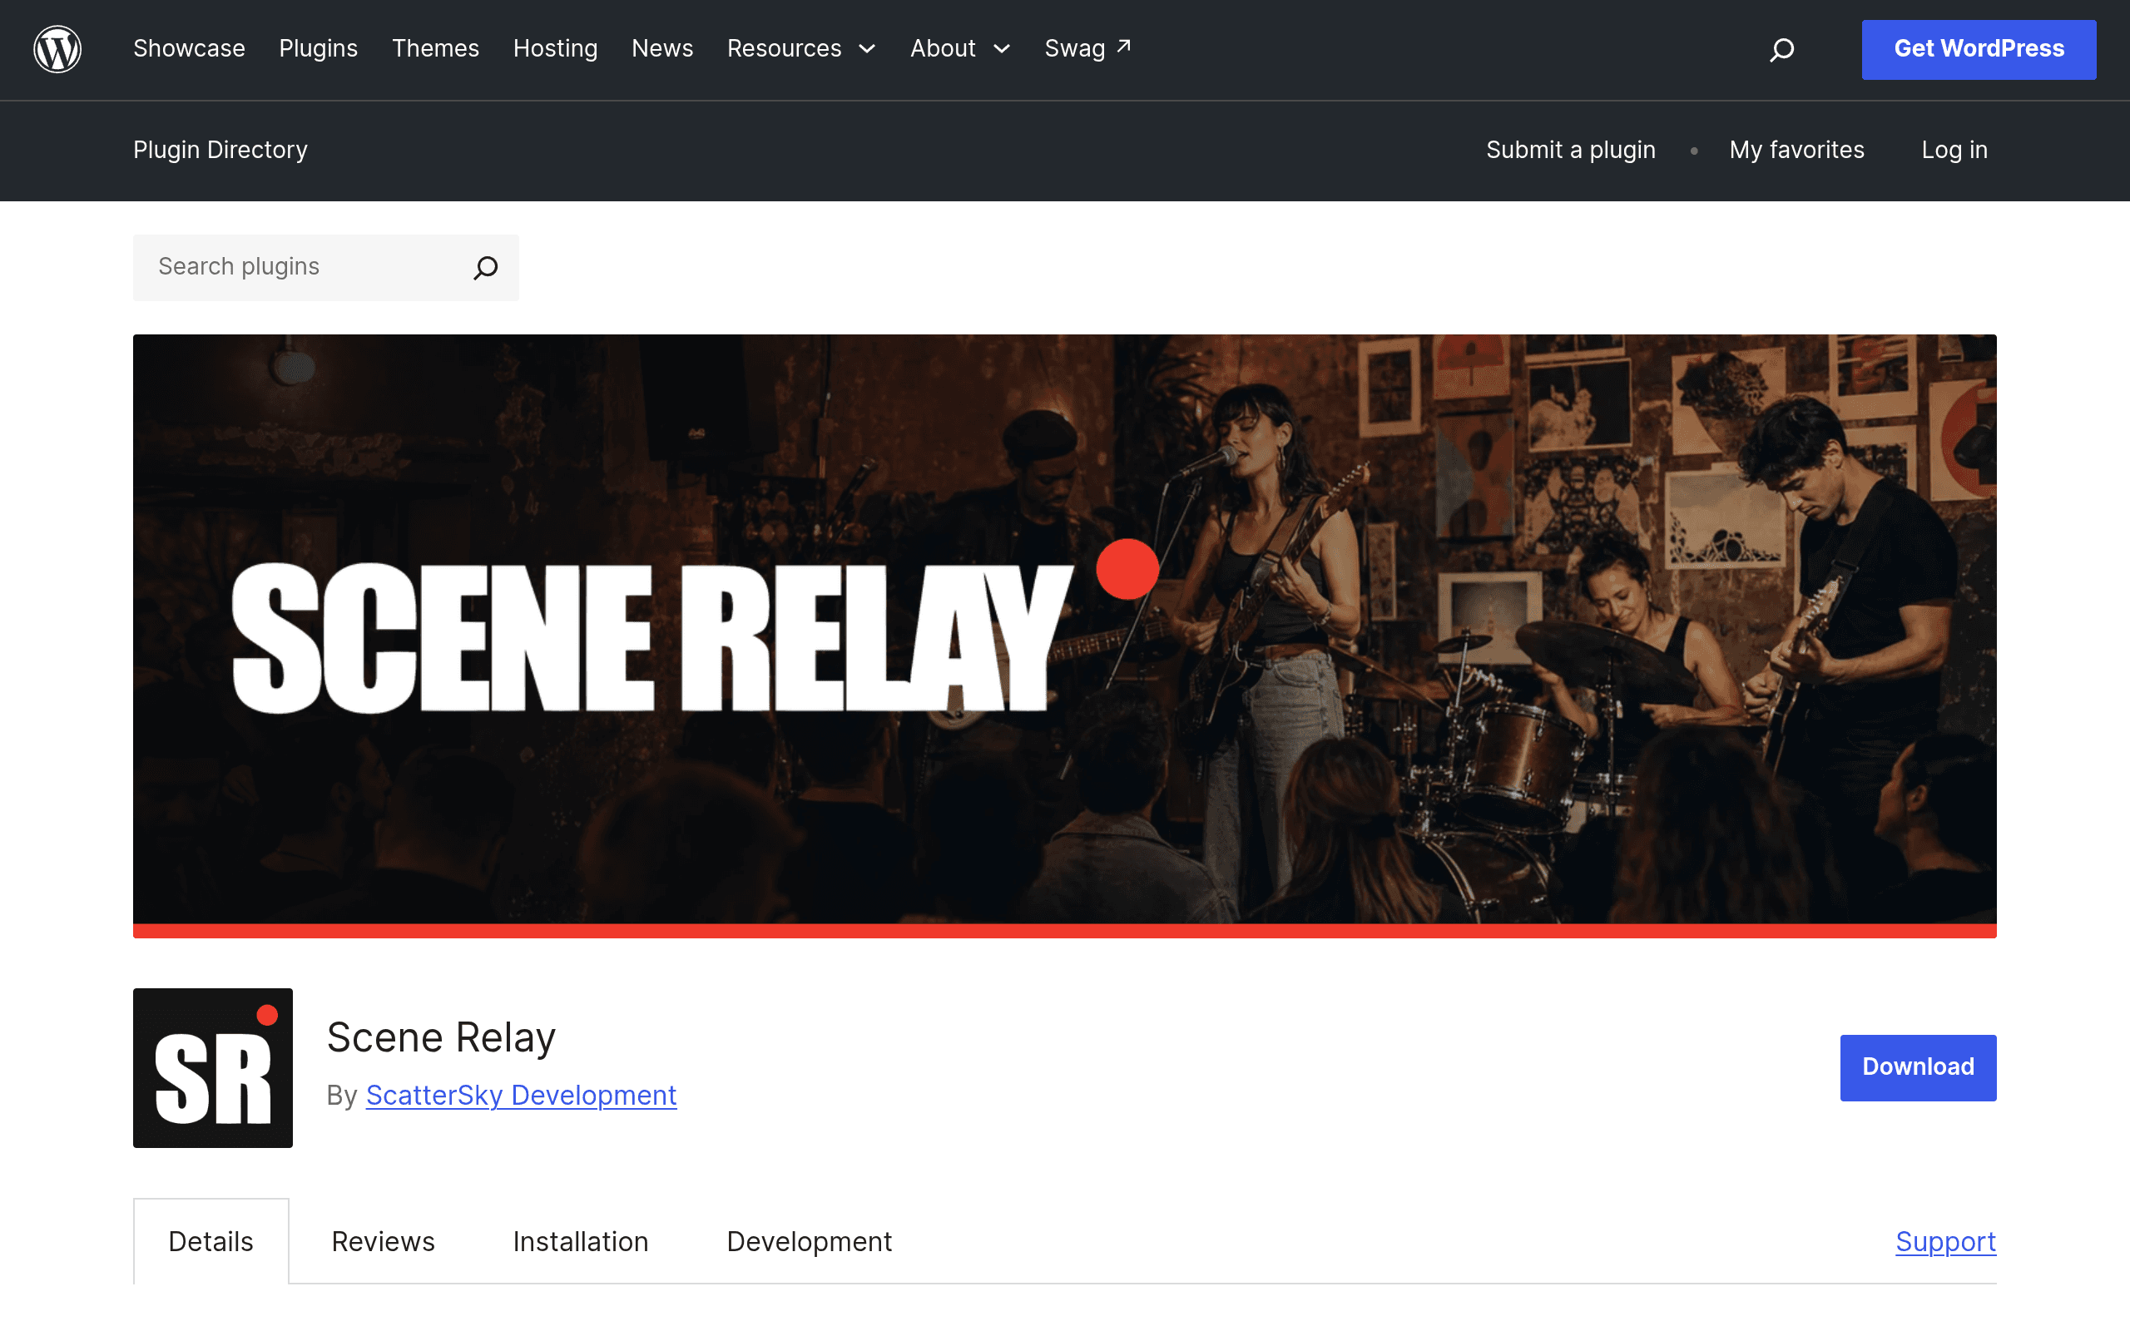
Task: Click the search plugins magnifier icon
Action: [486, 267]
